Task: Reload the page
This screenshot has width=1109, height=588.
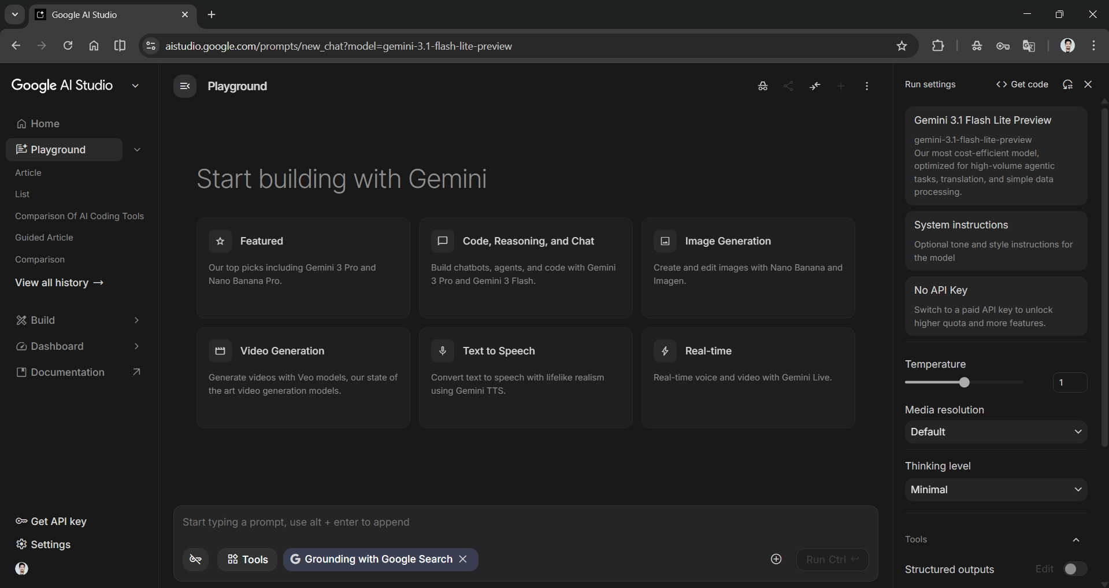Action: pyautogui.click(x=68, y=46)
